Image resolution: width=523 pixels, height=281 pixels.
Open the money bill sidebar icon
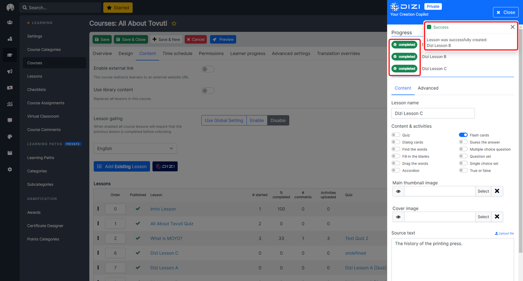(x=10, y=88)
